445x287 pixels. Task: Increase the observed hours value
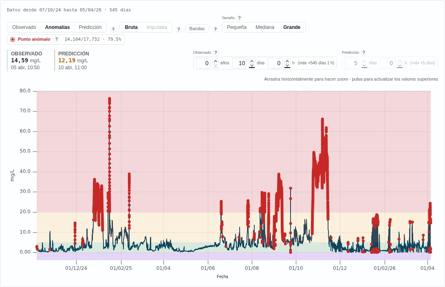point(287,61)
